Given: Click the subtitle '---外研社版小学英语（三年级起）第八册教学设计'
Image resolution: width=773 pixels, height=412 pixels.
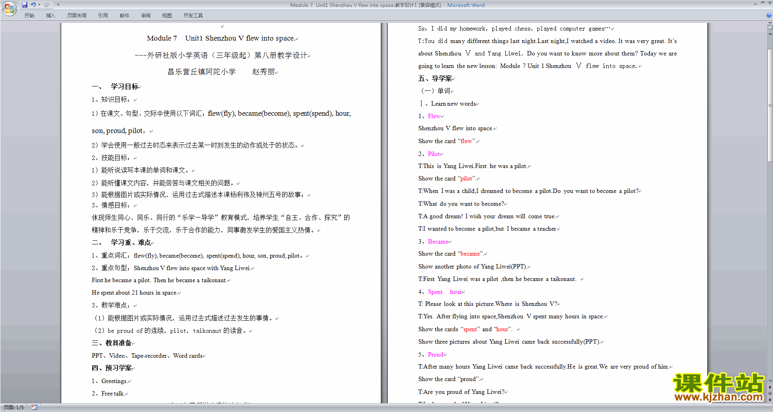Looking at the screenshot, I should point(221,55).
